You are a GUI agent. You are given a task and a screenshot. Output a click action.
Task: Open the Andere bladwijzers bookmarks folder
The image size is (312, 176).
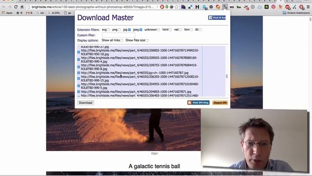point(296,13)
